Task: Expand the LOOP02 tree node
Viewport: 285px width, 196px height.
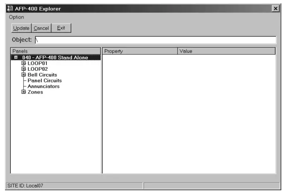Action: point(24,69)
